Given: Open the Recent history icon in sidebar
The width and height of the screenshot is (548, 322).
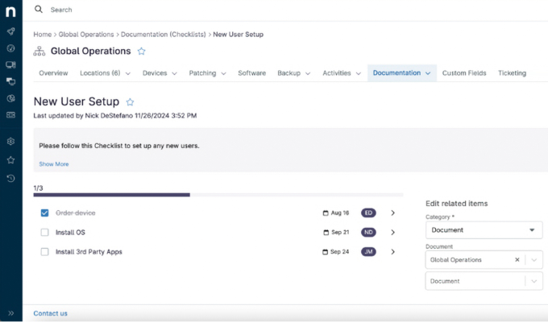Looking at the screenshot, I should click(10, 178).
